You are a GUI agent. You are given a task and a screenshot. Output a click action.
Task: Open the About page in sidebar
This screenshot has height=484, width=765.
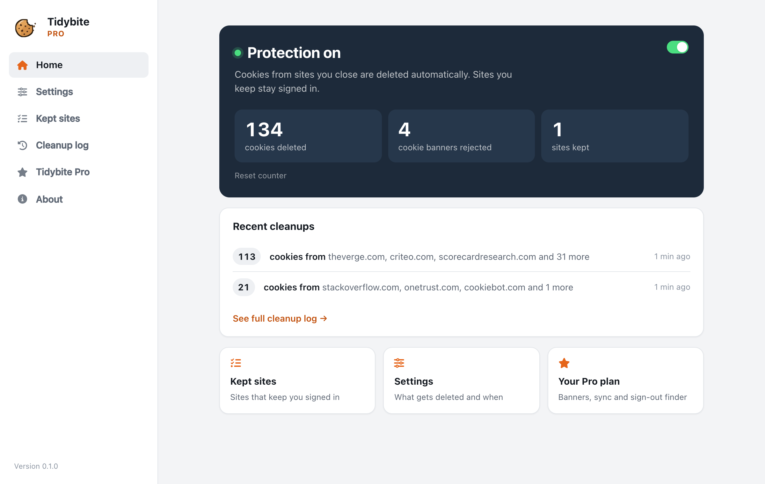(x=79, y=199)
